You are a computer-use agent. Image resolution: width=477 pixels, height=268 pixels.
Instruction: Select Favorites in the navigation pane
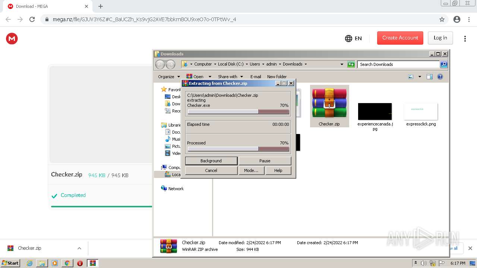171,90
